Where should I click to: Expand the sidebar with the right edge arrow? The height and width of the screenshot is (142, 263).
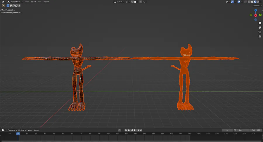click(x=262, y=11)
